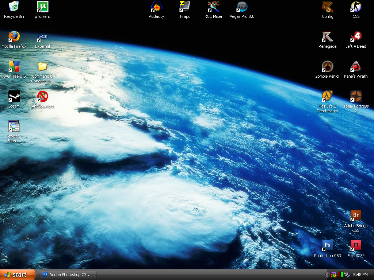Select the Adobe Bridge CS3 icon
Screen dimensions: 374x280
[356, 216]
